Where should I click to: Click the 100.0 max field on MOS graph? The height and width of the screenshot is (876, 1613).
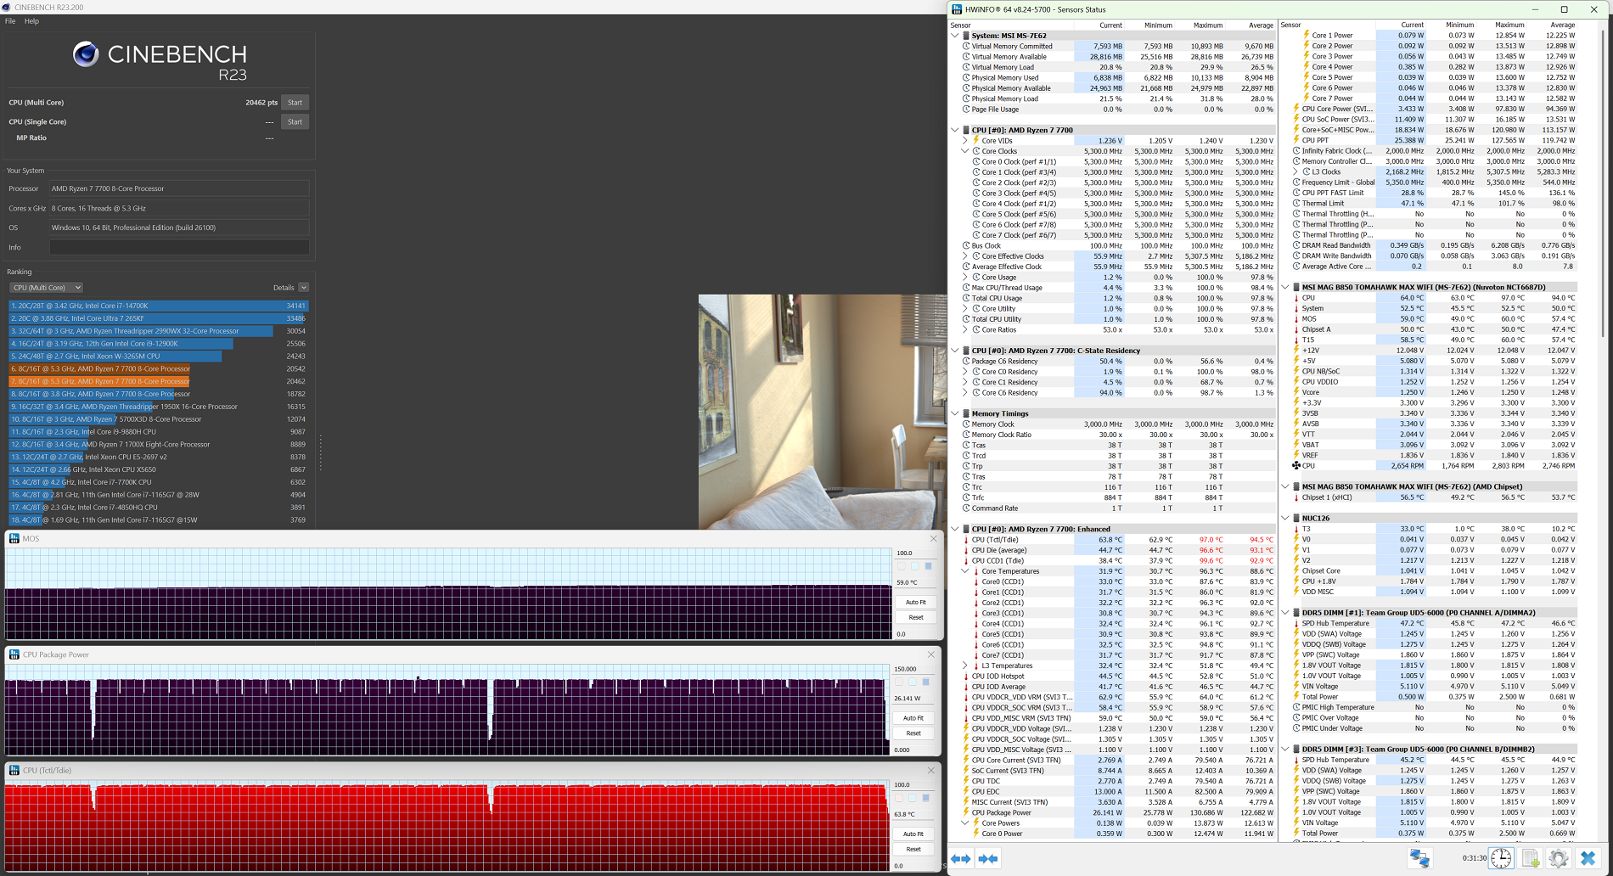[x=916, y=553]
